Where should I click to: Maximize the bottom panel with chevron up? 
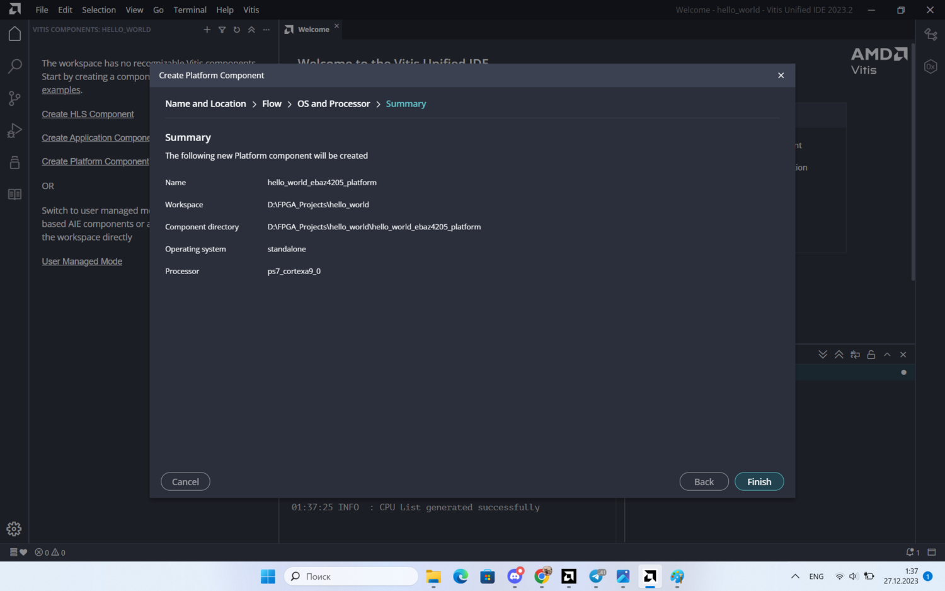pos(887,355)
